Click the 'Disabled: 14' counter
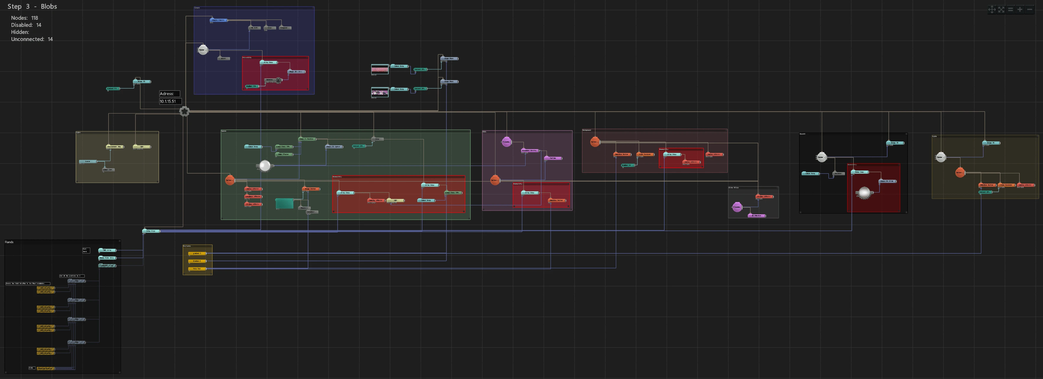Viewport: 1043px width, 379px height. tap(26, 25)
